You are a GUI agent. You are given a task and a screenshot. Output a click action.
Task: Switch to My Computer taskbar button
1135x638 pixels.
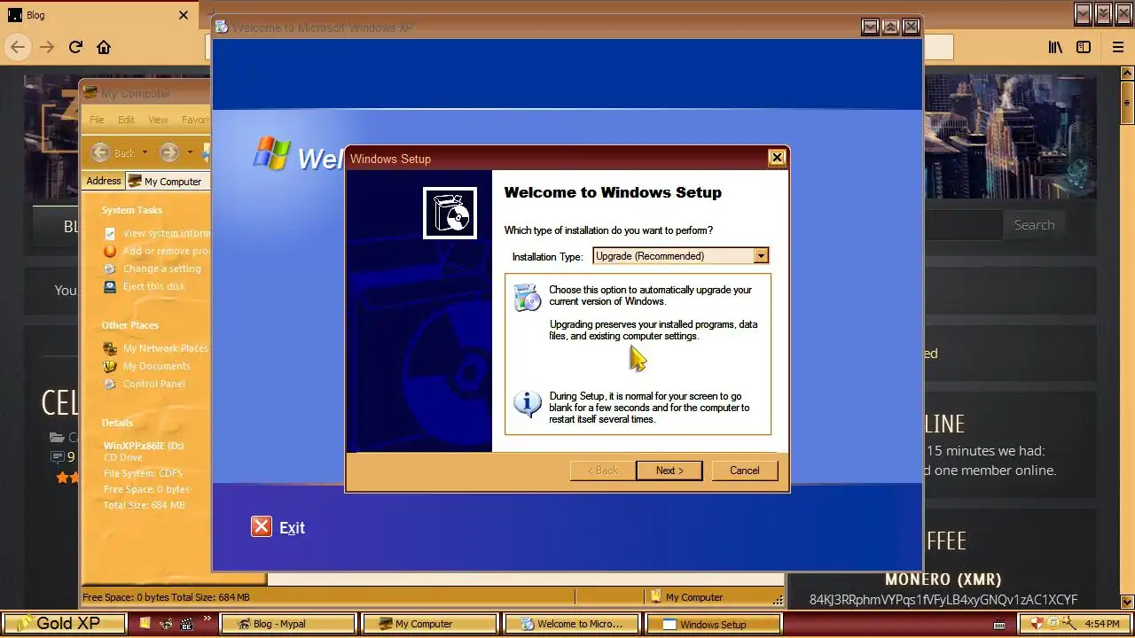430,624
